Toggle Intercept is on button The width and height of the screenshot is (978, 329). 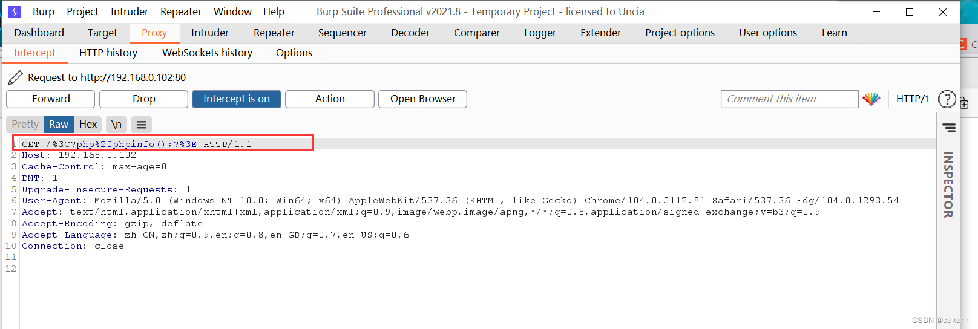237,99
